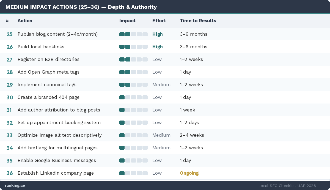330x190 pixels.
Task: Select Enable Google Business messages row
Action: point(57,161)
